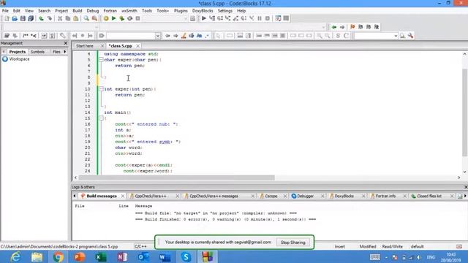This screenshot has width=468, height=263.
Task: Collapse the int exper function fold on line 10
Action: pyautogui.click(x=101, y=89)
